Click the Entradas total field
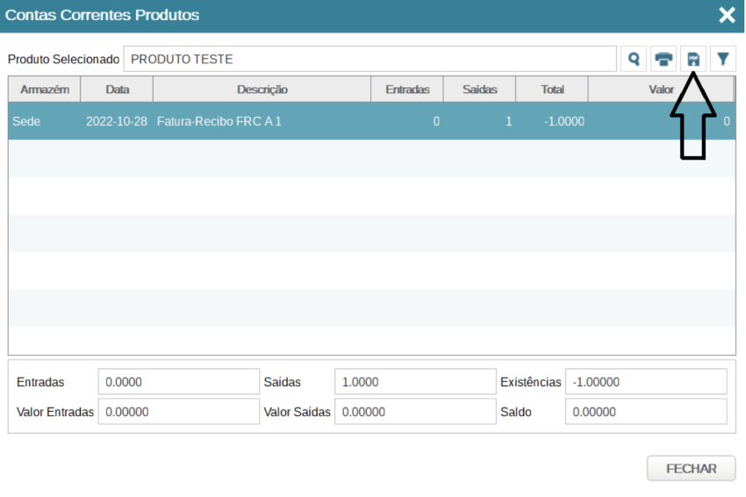This screenshot has width=746, height=497. 179,382
